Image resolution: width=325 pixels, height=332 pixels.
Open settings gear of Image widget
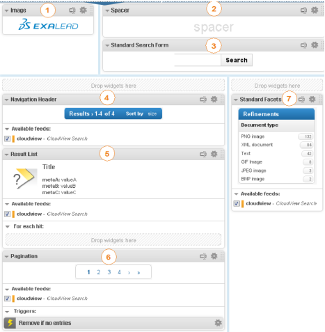(x=83, y=10)
